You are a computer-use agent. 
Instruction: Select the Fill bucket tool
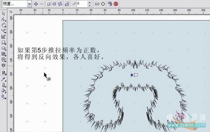pyautogui.click(x=3, y=91)
